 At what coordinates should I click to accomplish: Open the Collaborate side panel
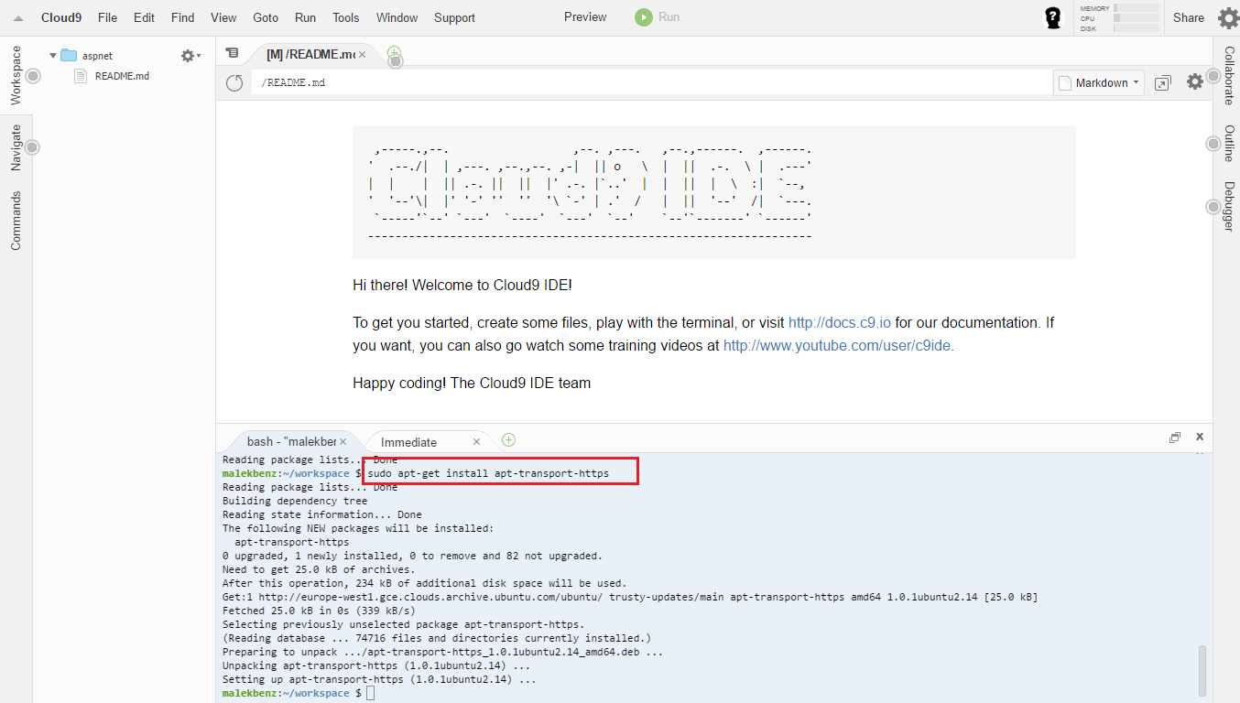[1229, 75]
